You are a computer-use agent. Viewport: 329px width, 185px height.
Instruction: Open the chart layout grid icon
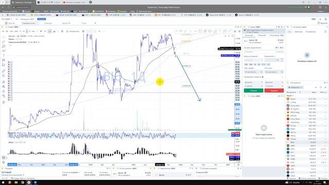click(x=83, y=31)
